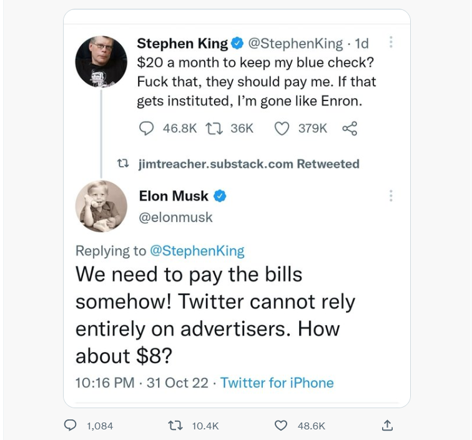The width and height of the screenshot is (472, 440).
Task: Click the share icon on Stephen King's tweet
Action: coord(350,129)
